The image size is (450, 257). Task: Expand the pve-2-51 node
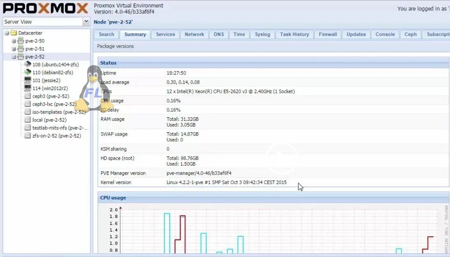tap(14, 49)
